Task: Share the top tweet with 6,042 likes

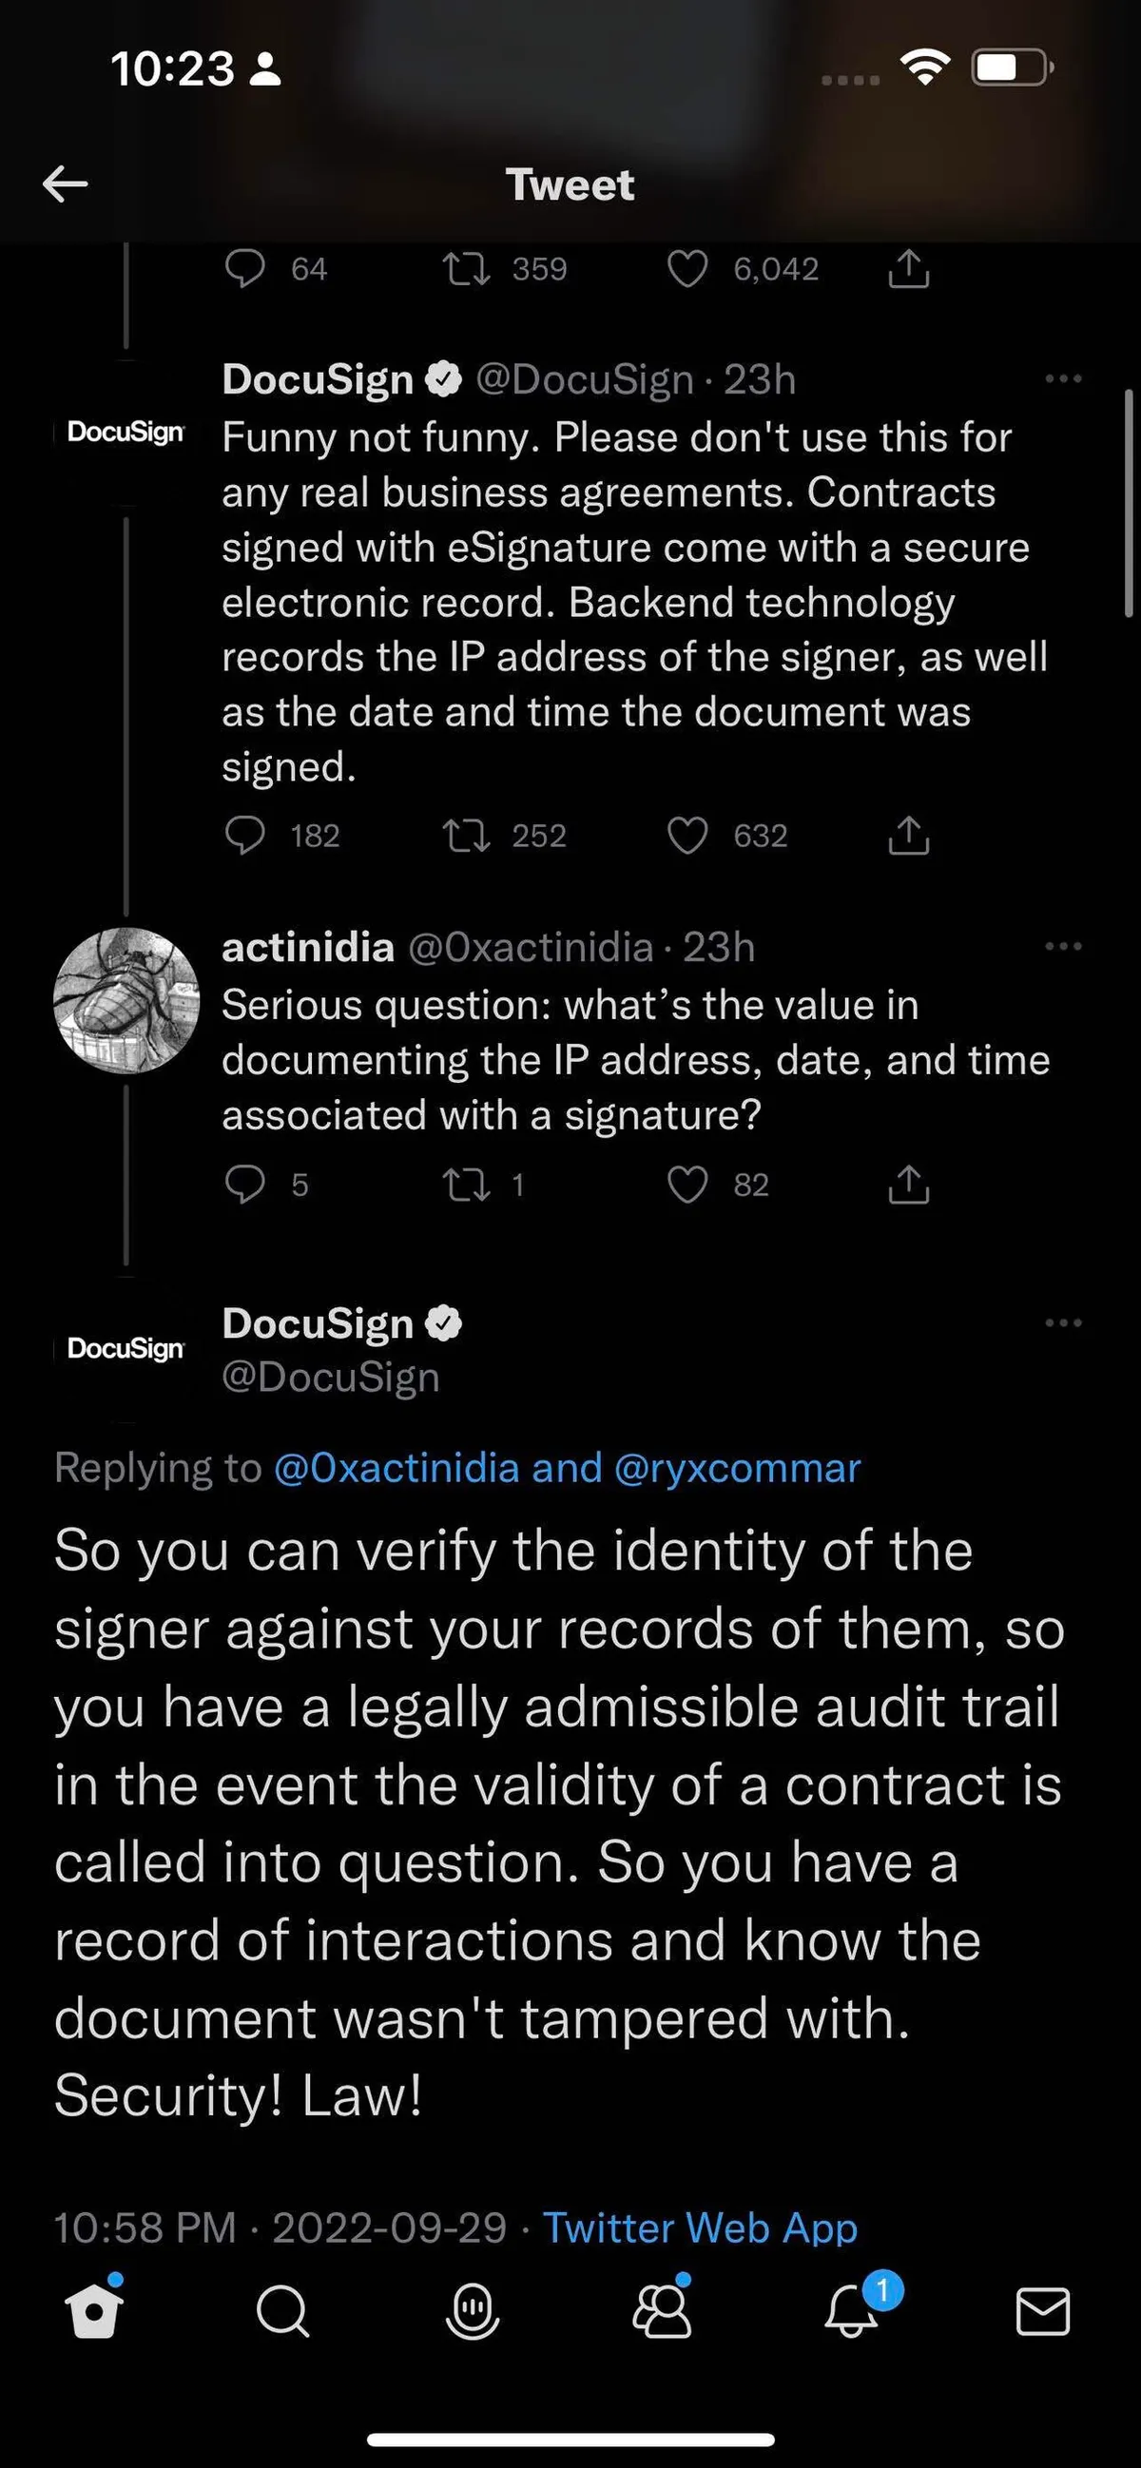Action: pyautogui.click(x=908, y=269)
